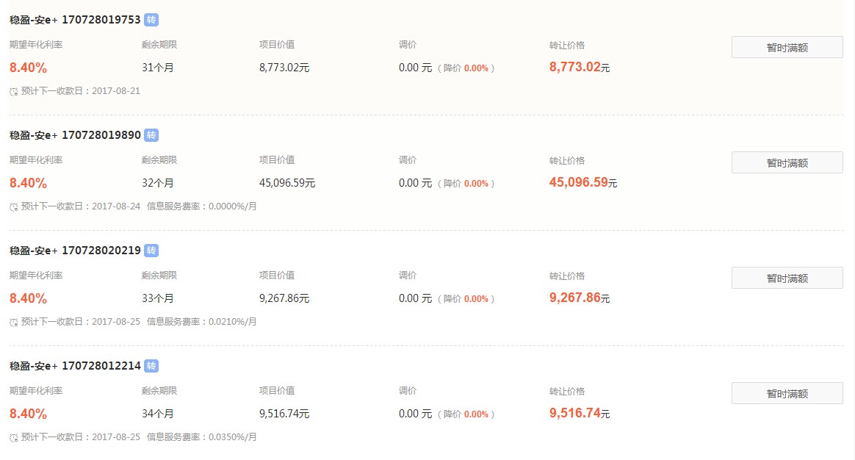Click the 转 badge beside 170728019890
Image resolution: width=855 pixels, height=460 pixels.
[151, 135]
